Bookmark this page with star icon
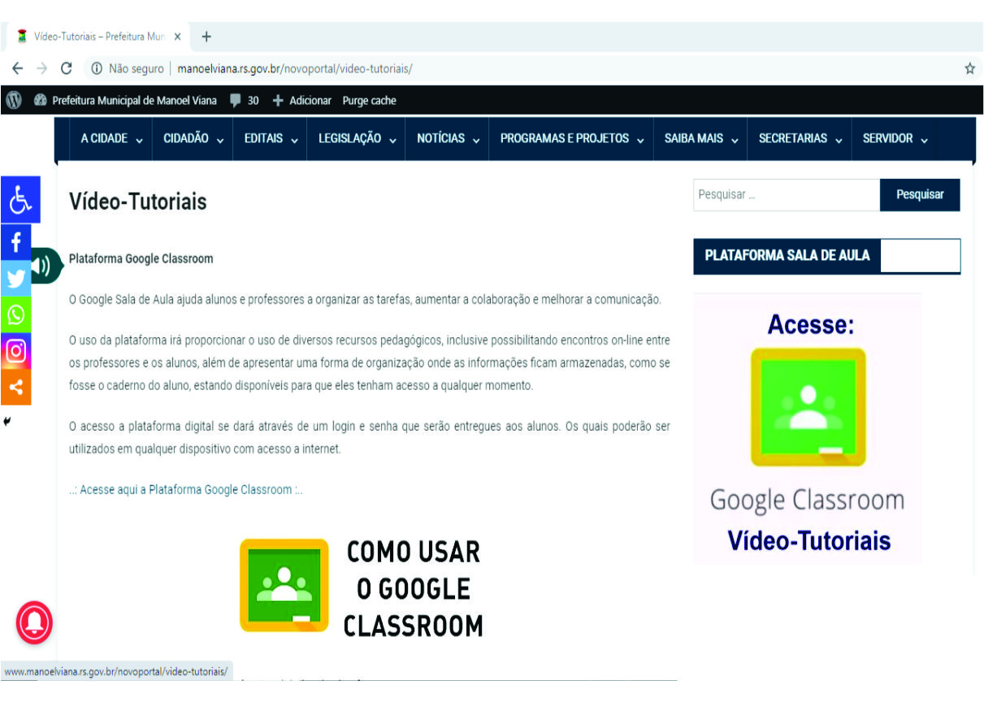Viewport: 984px width, 702px height. (969, 69)
